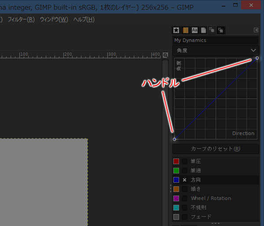The height and width of the screenshot is (226, 264).
Task: Open the フィルター(R) menu
Action: pos(21,19)
